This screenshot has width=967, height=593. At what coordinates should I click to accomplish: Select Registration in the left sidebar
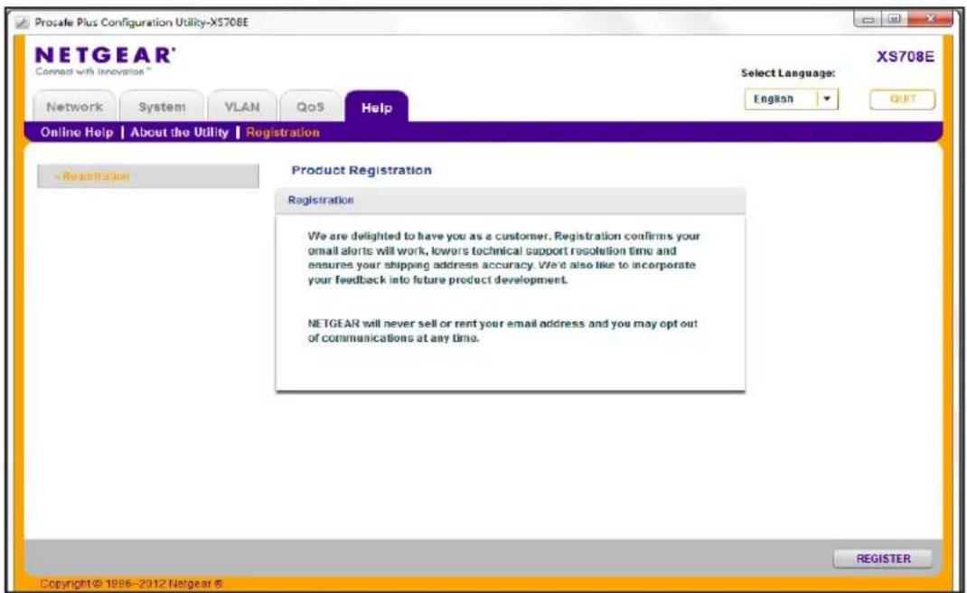148,176
